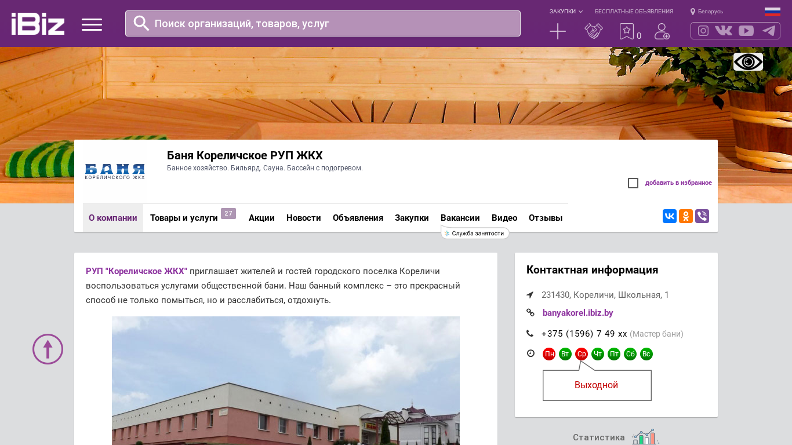Share the company page on VK

tap(670, 216)
